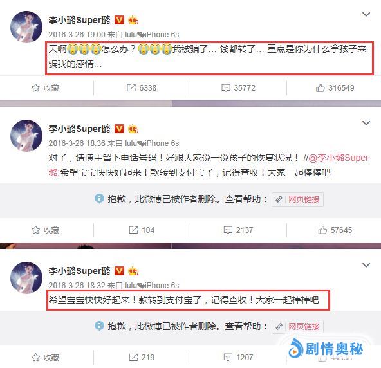
Task: Favorite the first post with star icon
Action: (45, 88)
